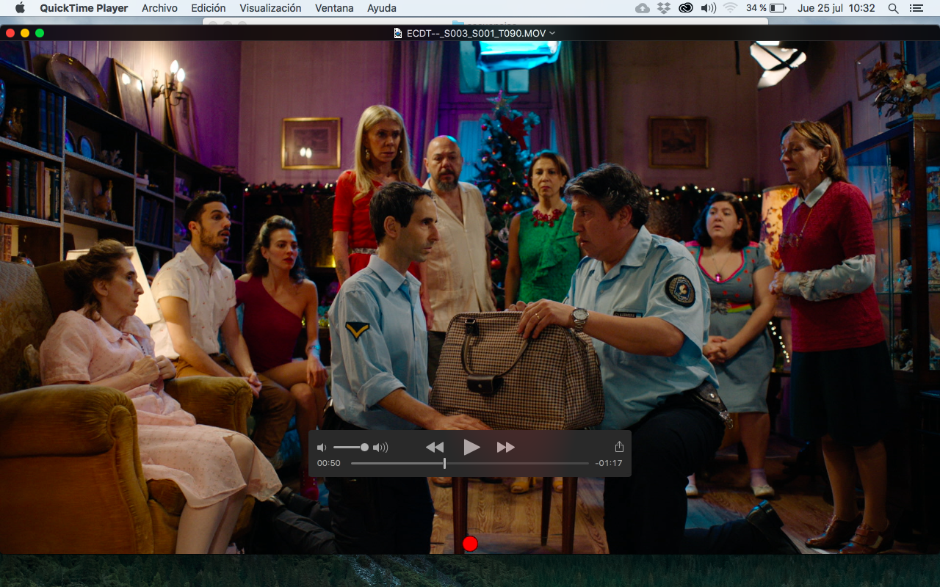Mute audio with the low-volume speaker icon

click(x=322, y=448)
